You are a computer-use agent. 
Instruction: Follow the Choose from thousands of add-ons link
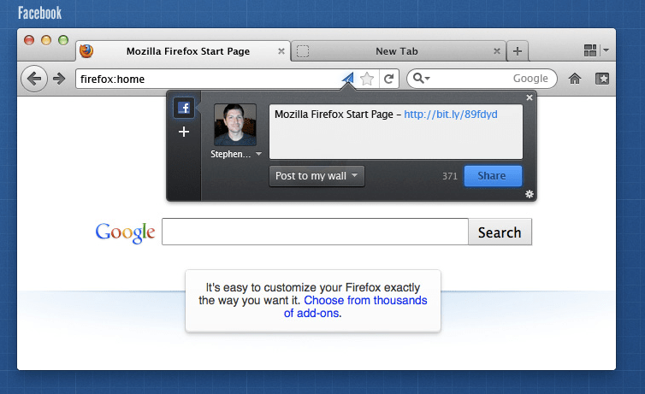355,307
